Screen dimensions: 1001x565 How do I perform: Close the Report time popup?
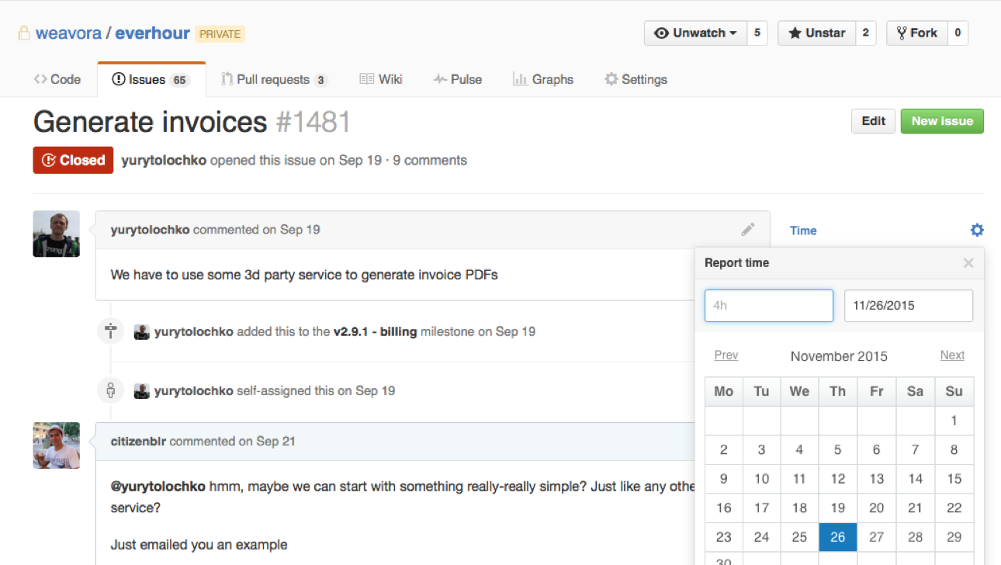tap(968, 263)
